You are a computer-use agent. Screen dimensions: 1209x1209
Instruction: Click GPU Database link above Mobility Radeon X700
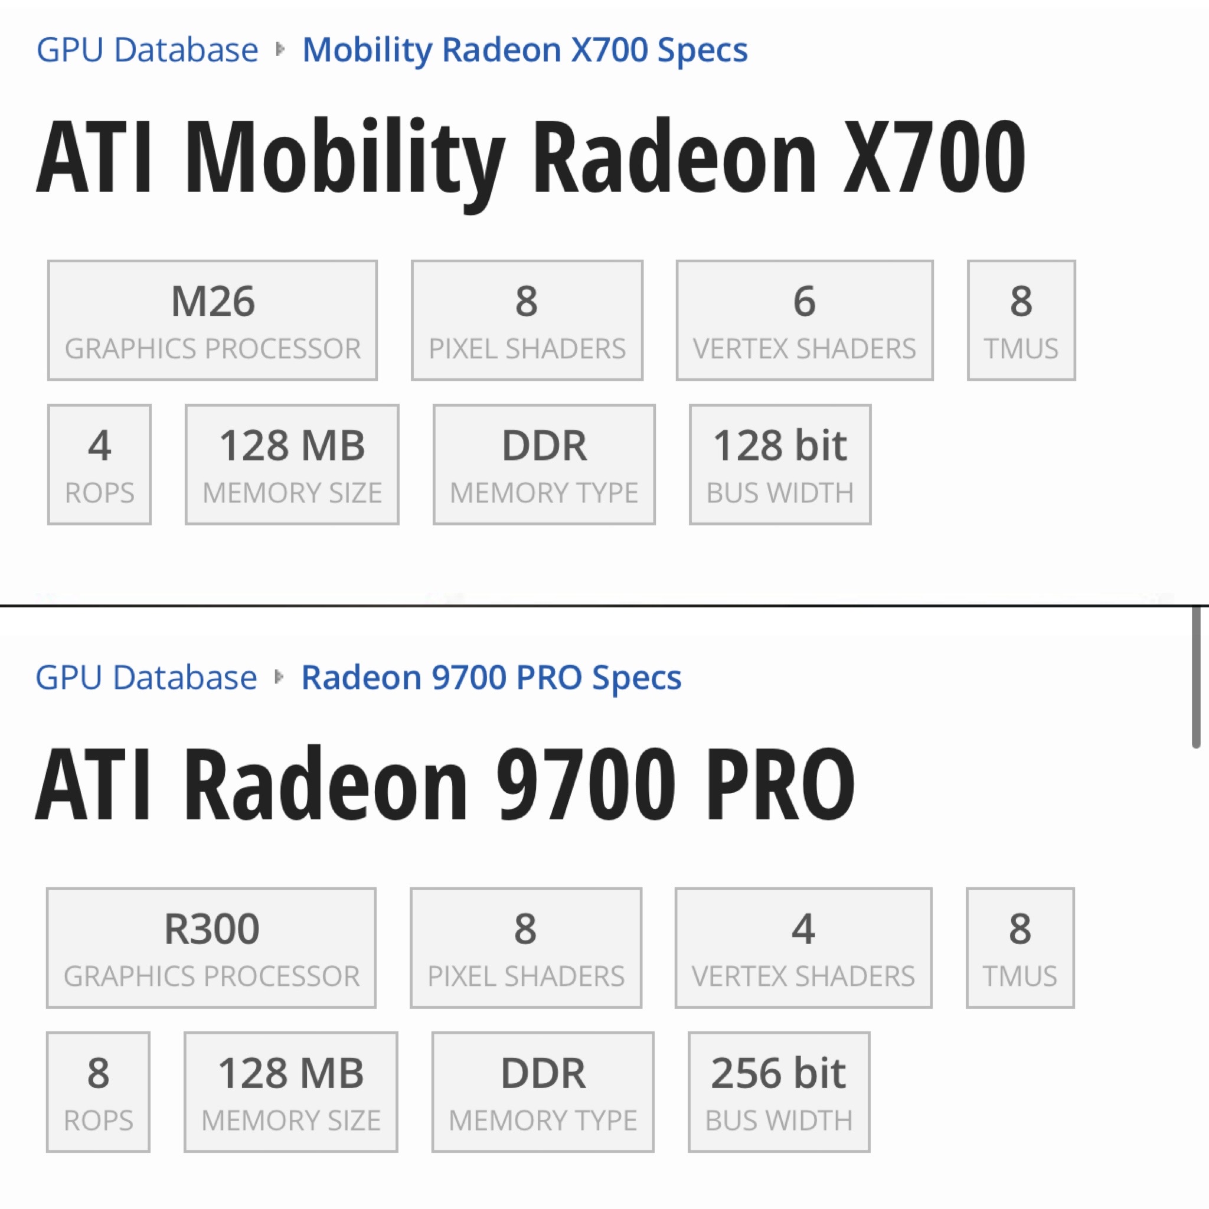[x=147, y=50]
